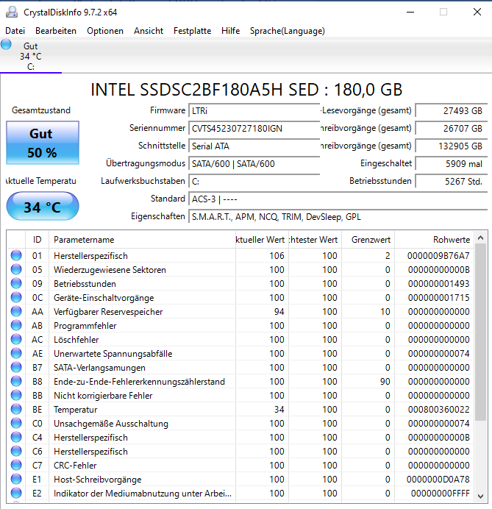
Task: Click the Seriennummer field value
Action: [254, 128]
